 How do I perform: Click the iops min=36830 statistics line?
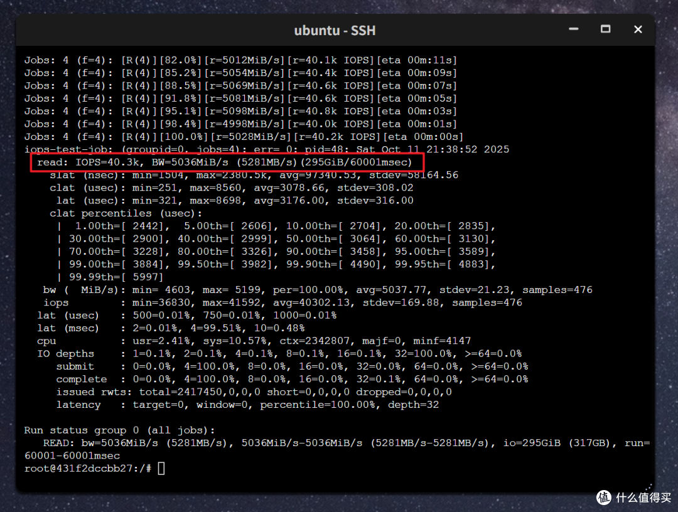(x=282, y=303)
